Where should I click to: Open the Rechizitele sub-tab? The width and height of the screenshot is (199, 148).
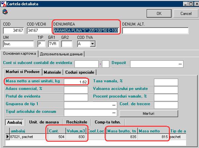[77, 122]
